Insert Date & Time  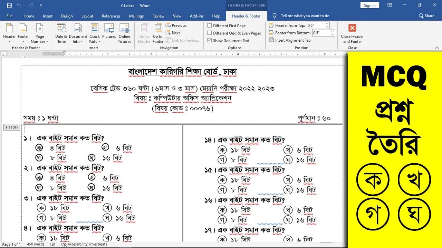click(61, 33)
